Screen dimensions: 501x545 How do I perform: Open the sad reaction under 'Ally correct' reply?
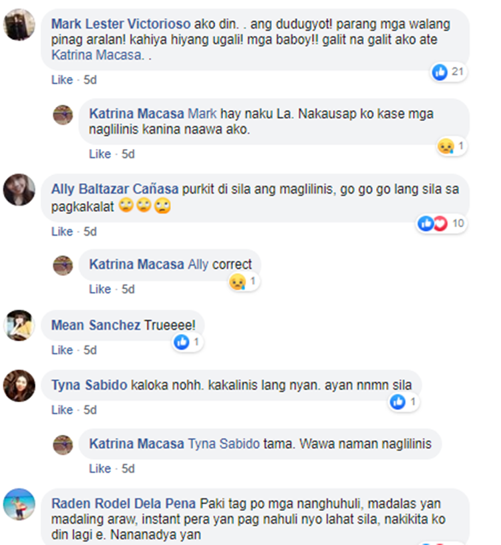point(243,281)
